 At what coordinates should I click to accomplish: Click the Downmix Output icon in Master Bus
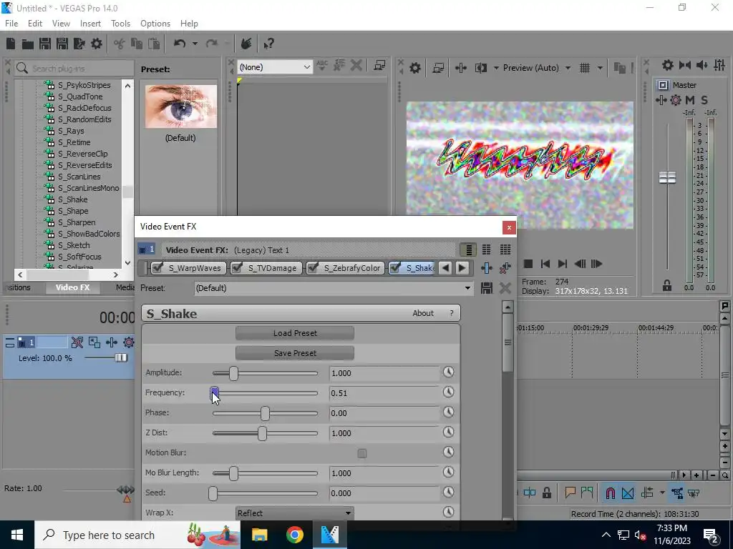pos(685,65)
